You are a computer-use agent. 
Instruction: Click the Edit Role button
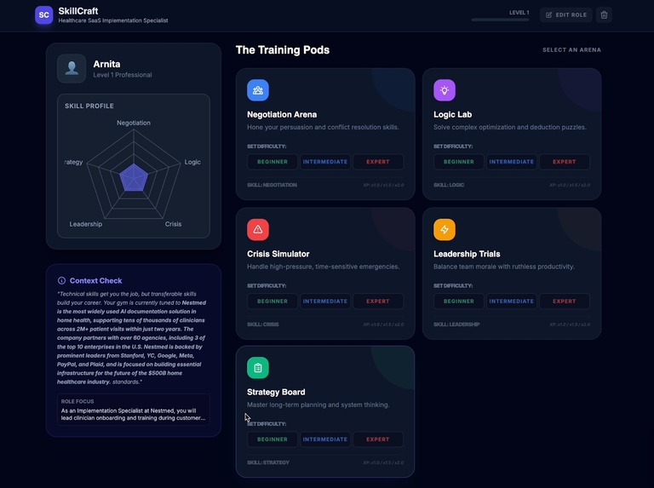566,15
